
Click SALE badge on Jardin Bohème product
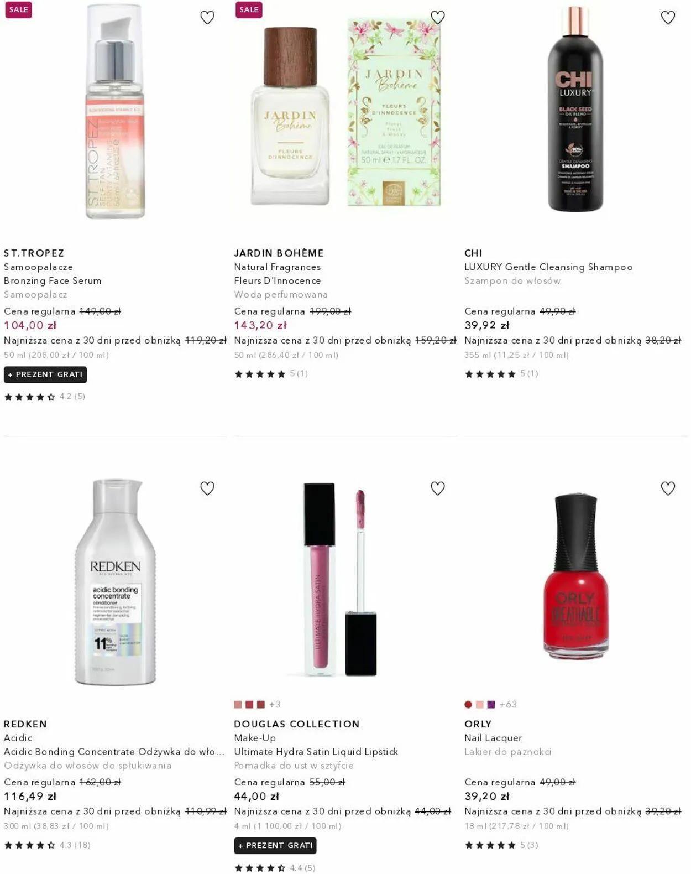(249, 9)
